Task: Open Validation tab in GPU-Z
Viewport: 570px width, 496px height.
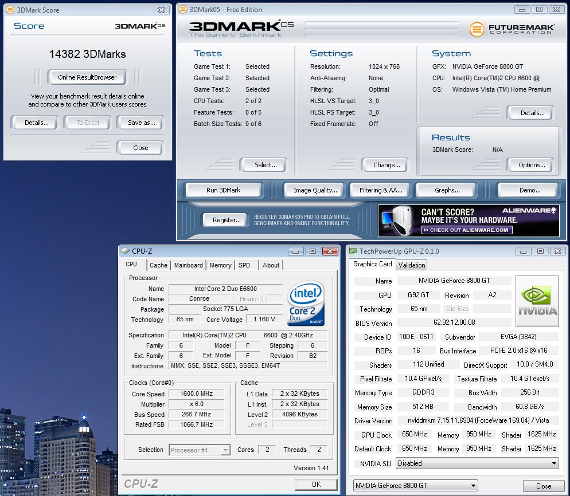Action: pyautogui.click(x=412, y=265)
